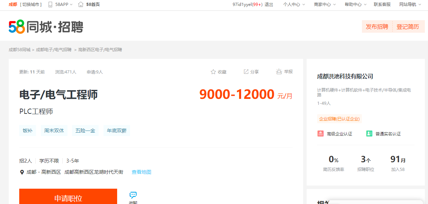Click the 五险一金 benefit tag

point(85,131)
